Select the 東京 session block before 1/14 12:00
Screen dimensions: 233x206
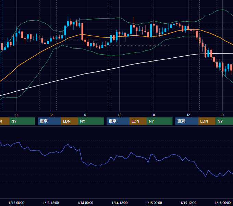(x=118, y=121)
